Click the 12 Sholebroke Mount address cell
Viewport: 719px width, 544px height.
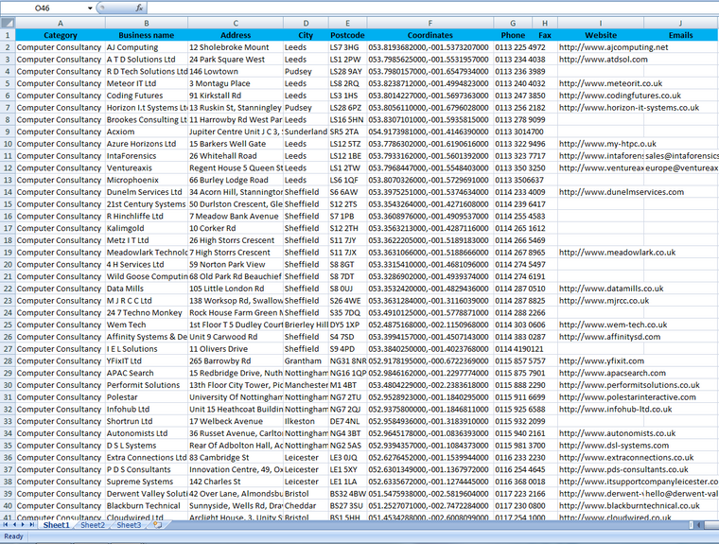click(x=236, y=47)
